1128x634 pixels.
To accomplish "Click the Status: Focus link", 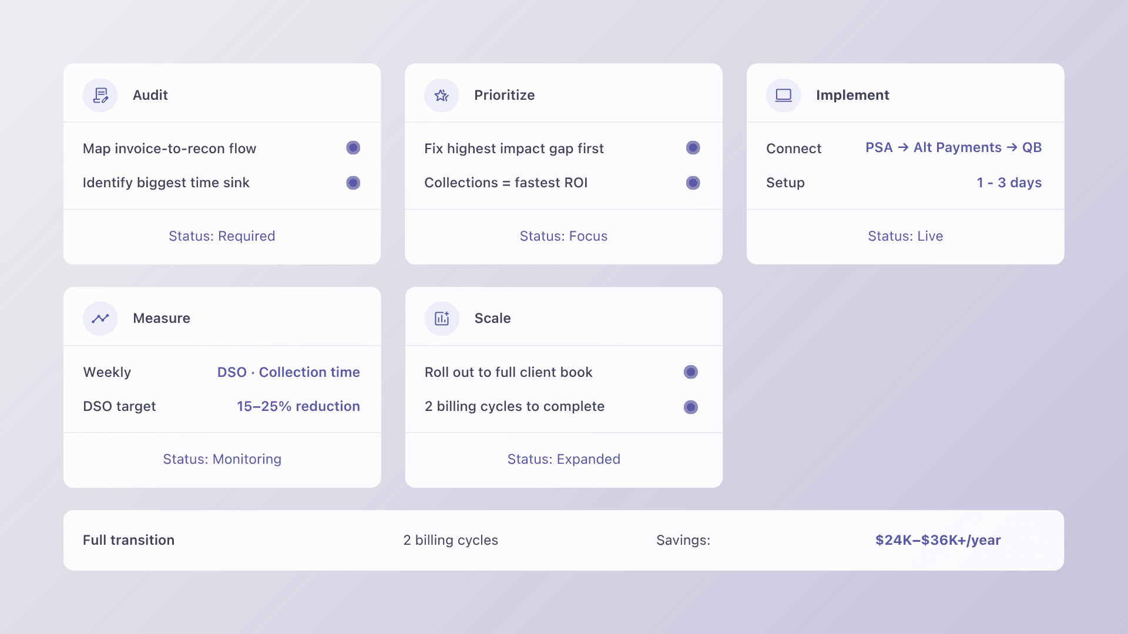I will point(563,236).
